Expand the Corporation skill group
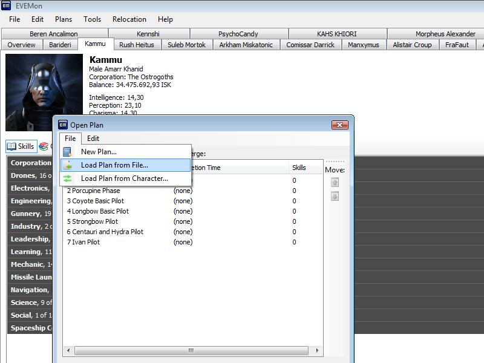This screenshot has width=484, height=363. [x=30, y=163]
